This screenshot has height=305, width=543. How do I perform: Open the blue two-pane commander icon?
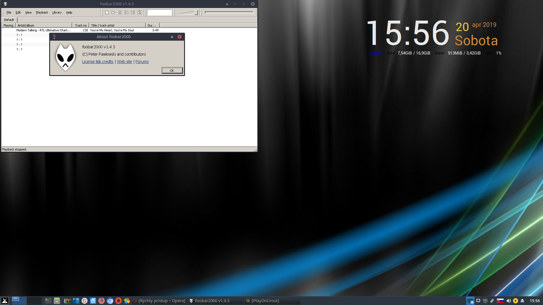pyautogui.click(x=76, y=301)
